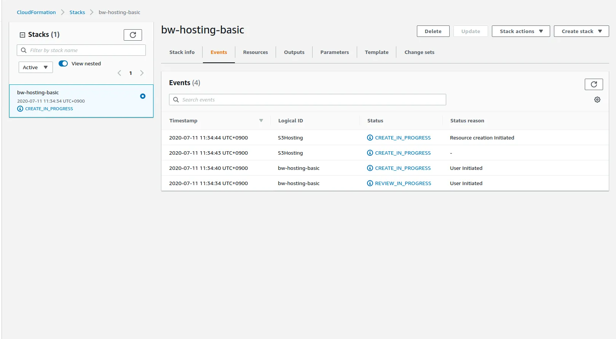Expand the Create stack dropdown
Screen dimensions: 616x339
pyautogui.click(x=581, y=31)
